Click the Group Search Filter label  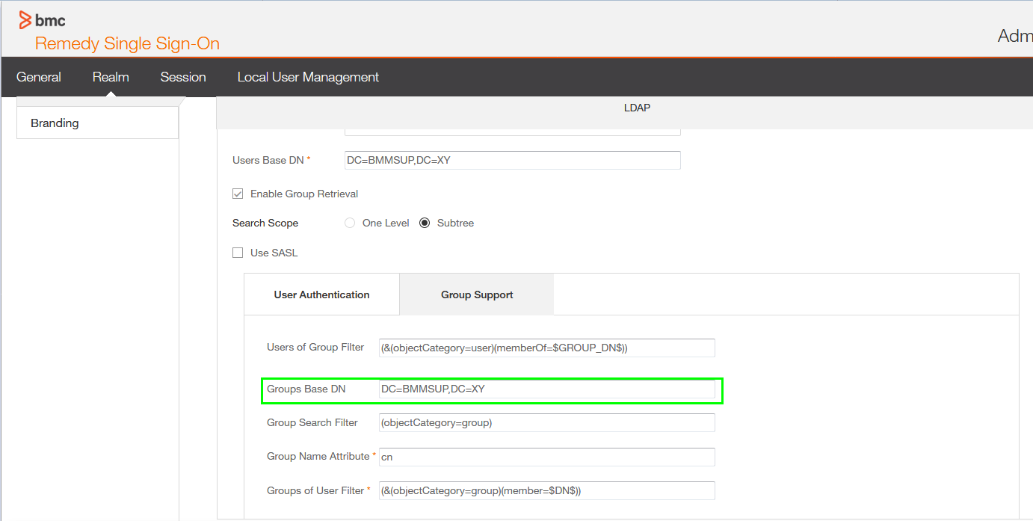pos(312,422)
